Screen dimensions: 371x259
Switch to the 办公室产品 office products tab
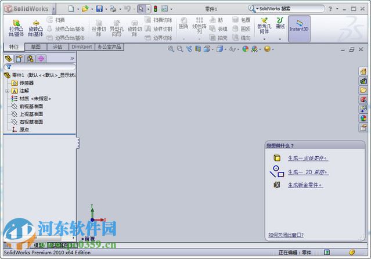tap(109, 47)
